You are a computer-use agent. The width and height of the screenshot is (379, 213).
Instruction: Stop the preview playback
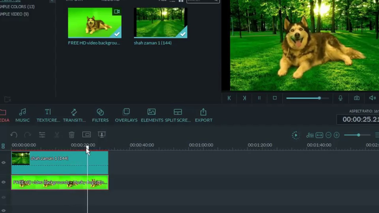coord(275,98)
